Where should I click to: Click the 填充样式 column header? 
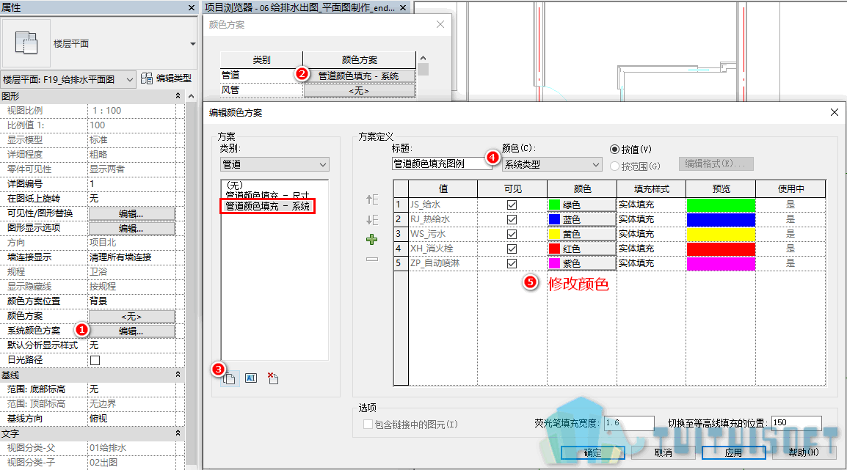(x=652, y=189)
